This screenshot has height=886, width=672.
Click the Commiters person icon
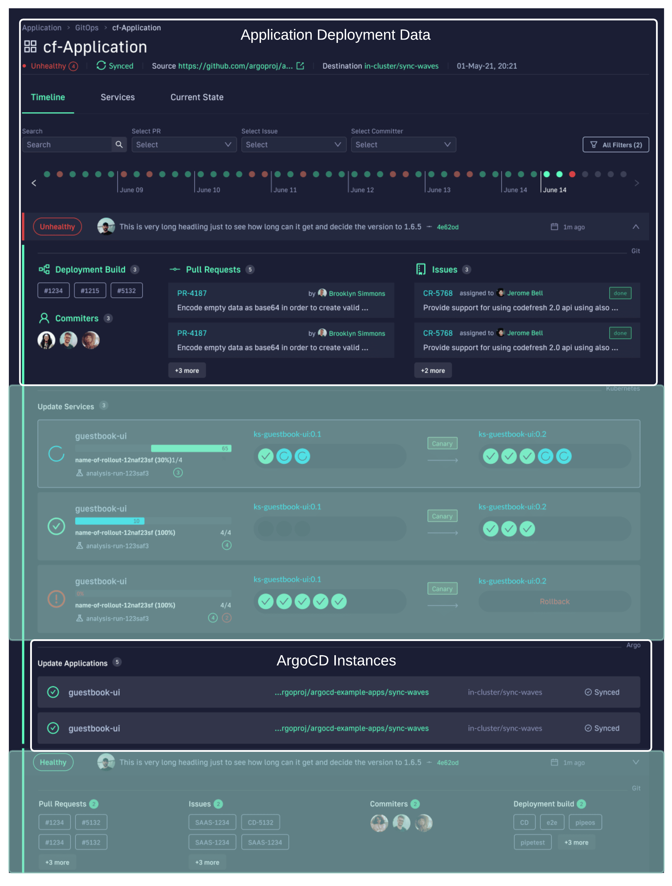tap(44, 318)
